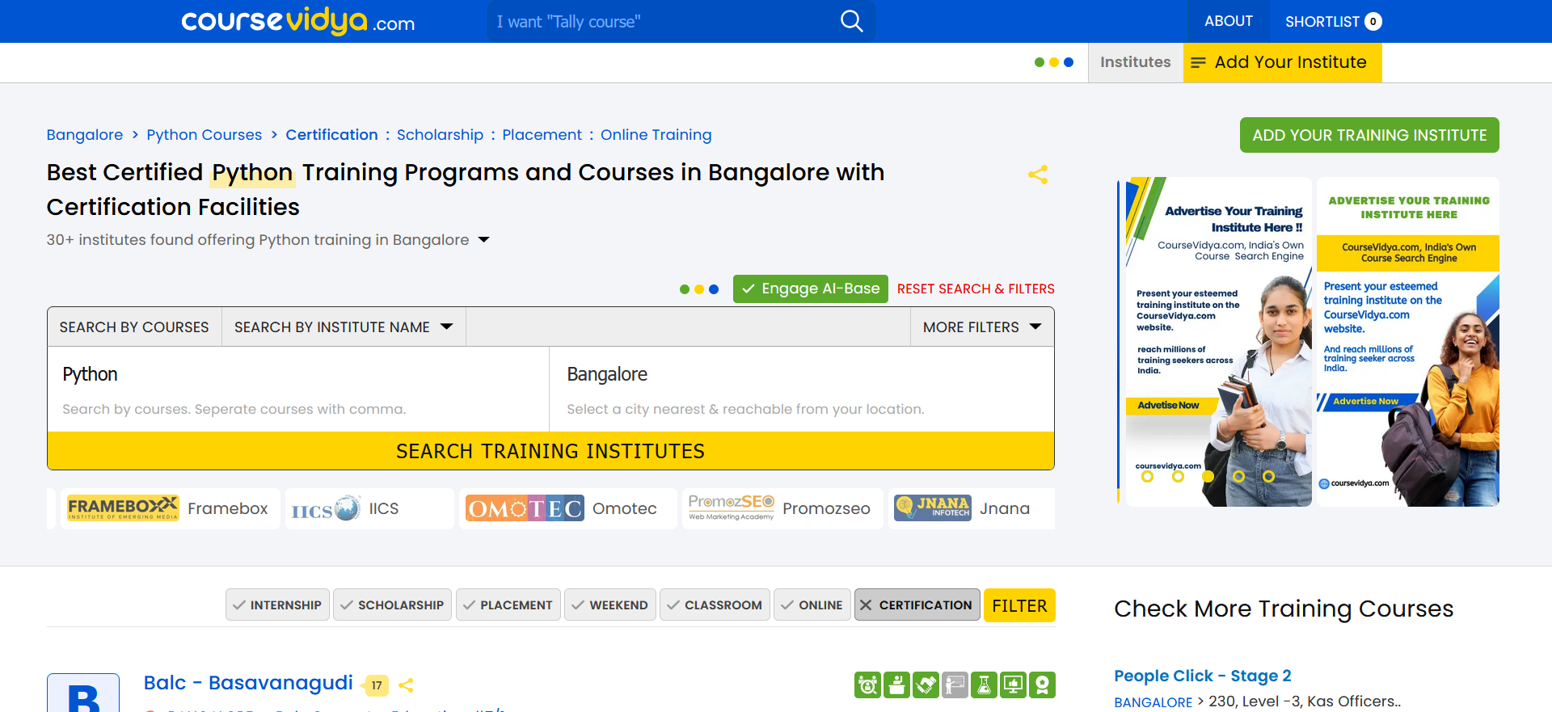Click the IICS institute logo

(x=326, y=508)
